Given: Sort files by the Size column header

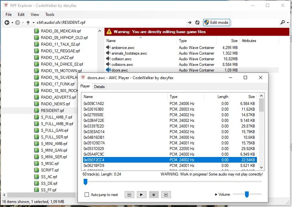Looking at the screenshot, I should click(x=228, y=41).
